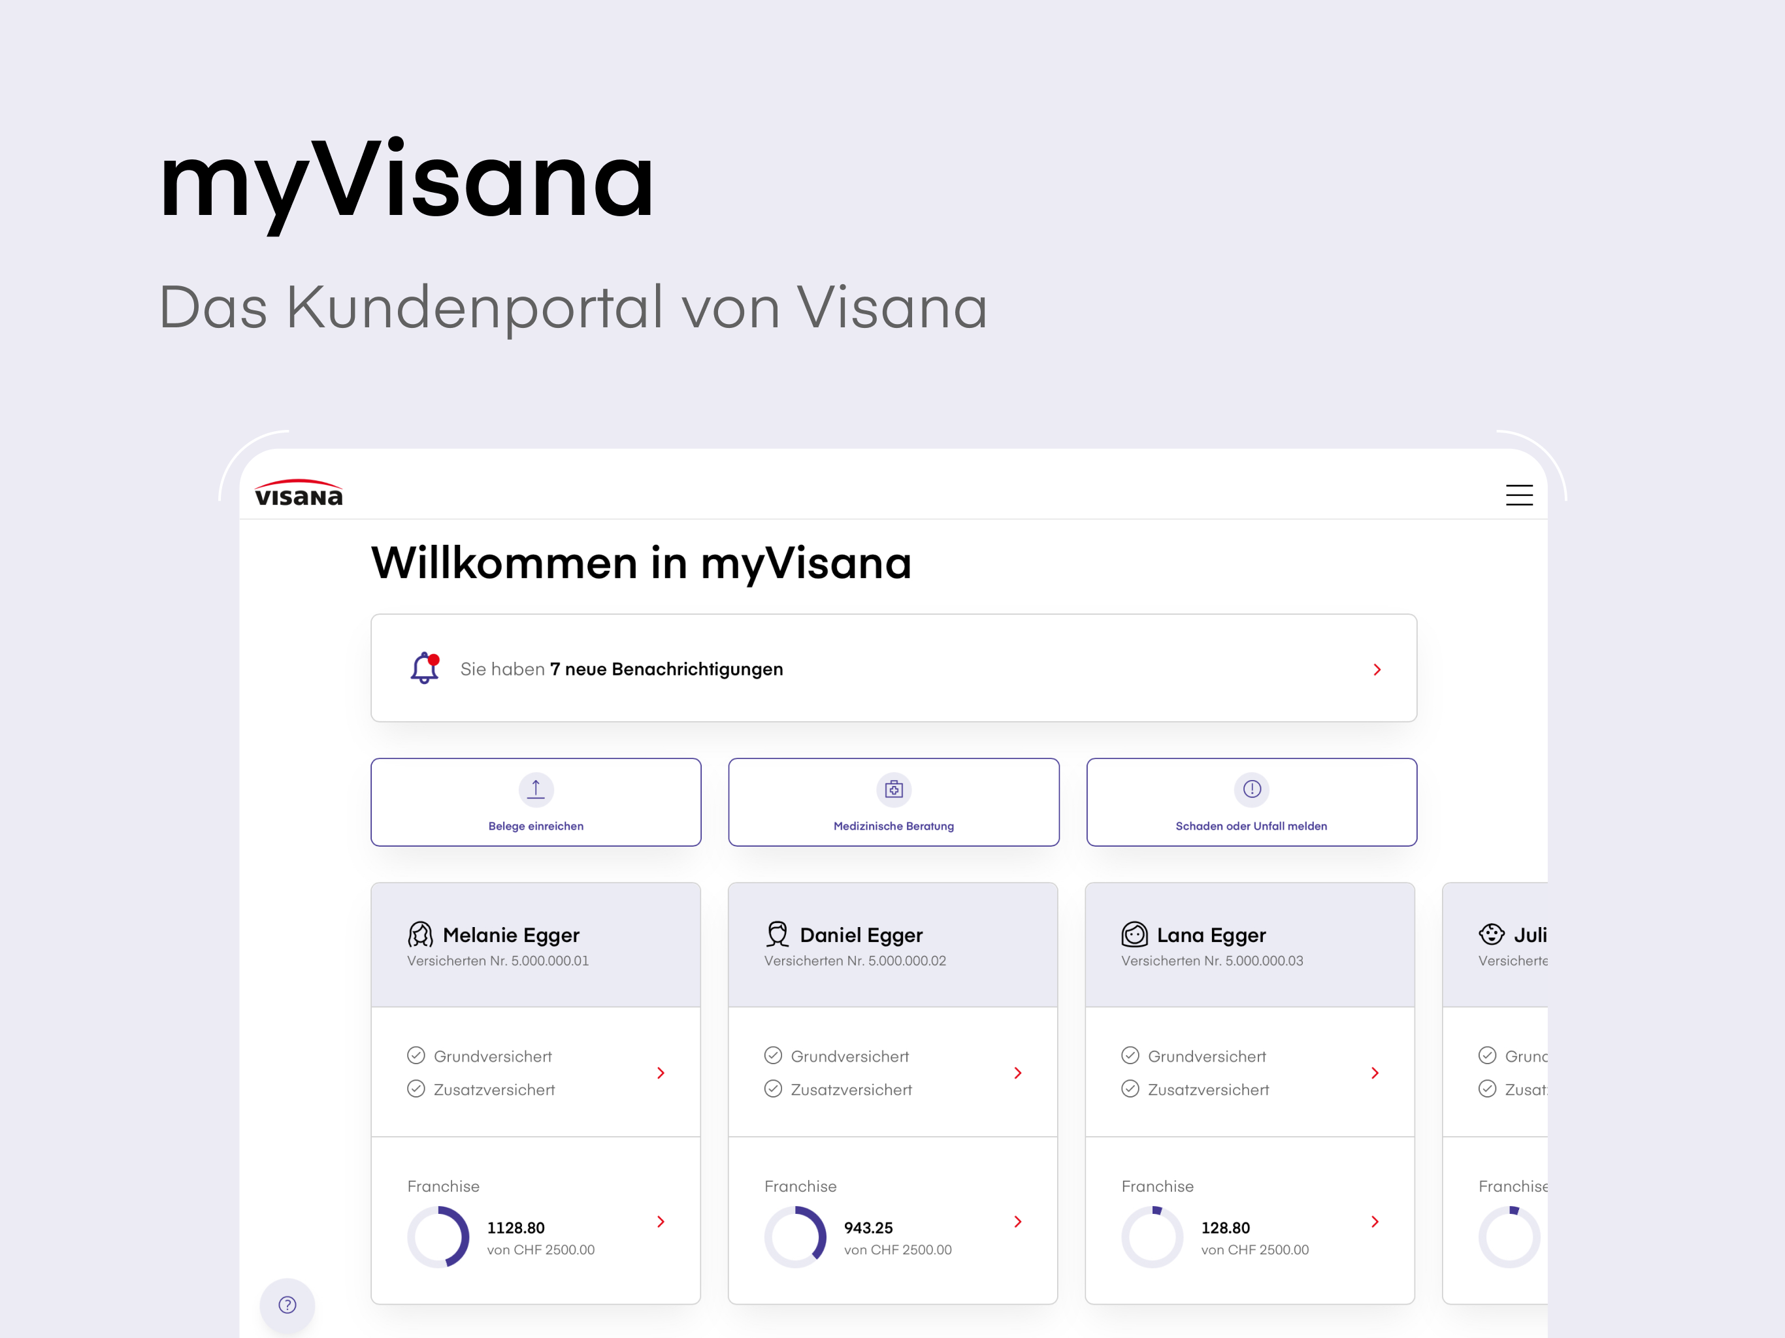Expand the 7 new notifications chevron
The image size is (1785, 1338).
click(1377, 669)
